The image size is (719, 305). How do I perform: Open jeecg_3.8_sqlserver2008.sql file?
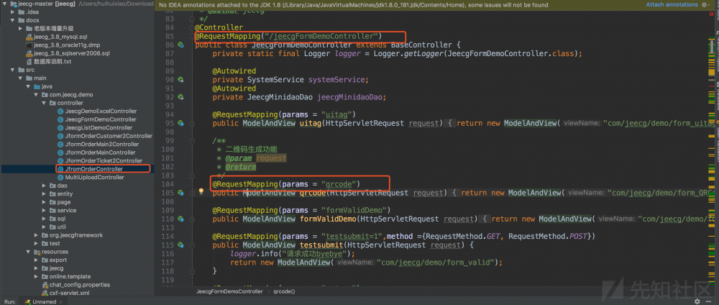click(x=71, y=53)
